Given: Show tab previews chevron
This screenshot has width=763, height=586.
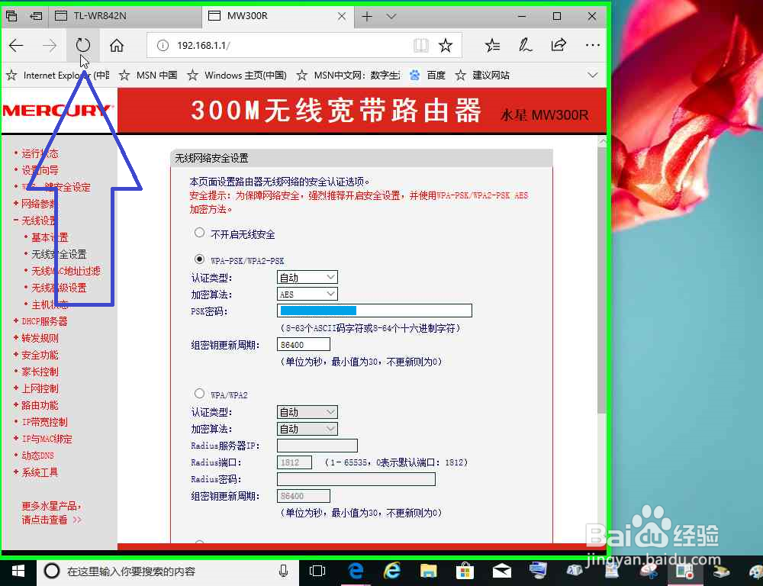Looking at the screenshot, I should (391, 17).
